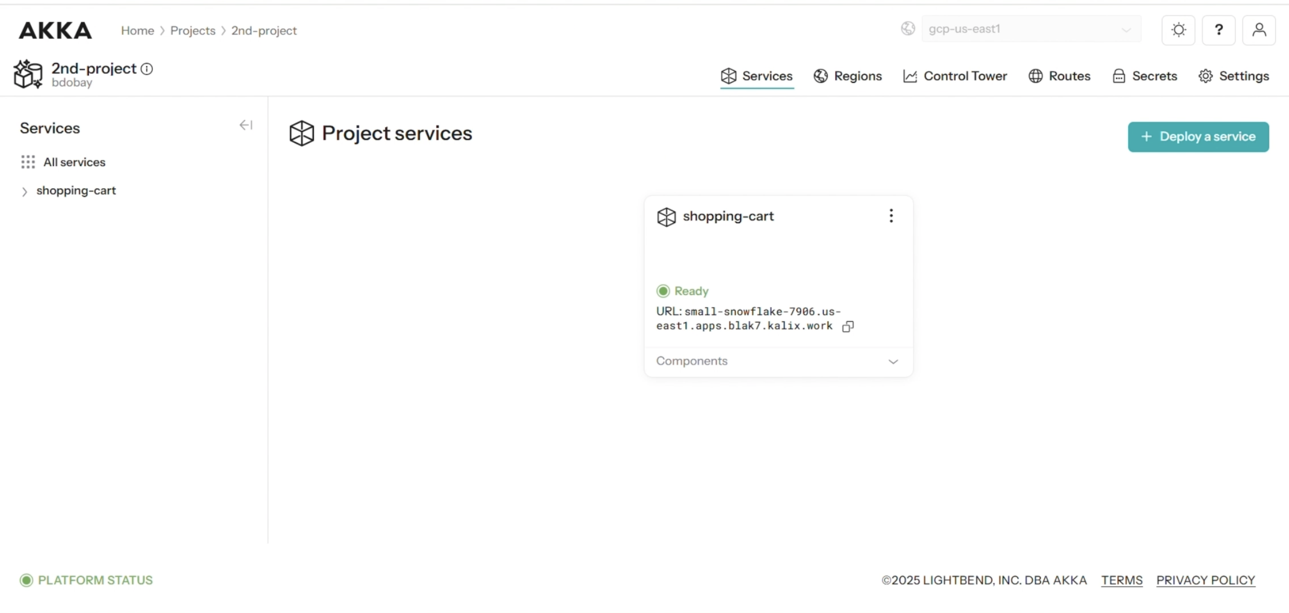Click the Platform Status indicator
1289x613 pixels.
click(86, 580)
